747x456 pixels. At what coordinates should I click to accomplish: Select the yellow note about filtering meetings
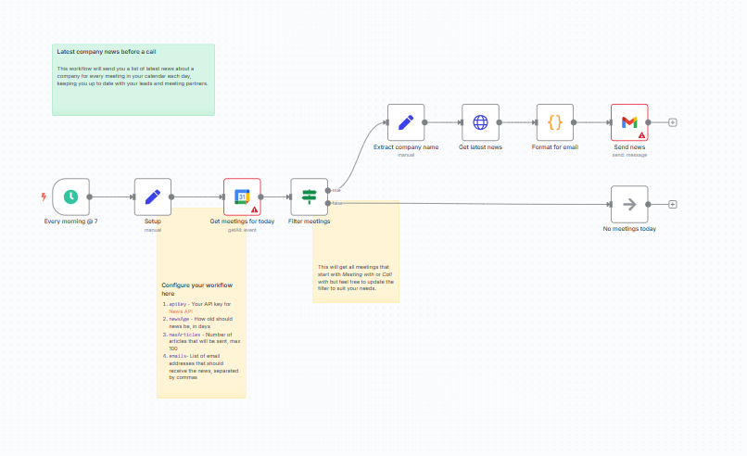pos(357,278)
